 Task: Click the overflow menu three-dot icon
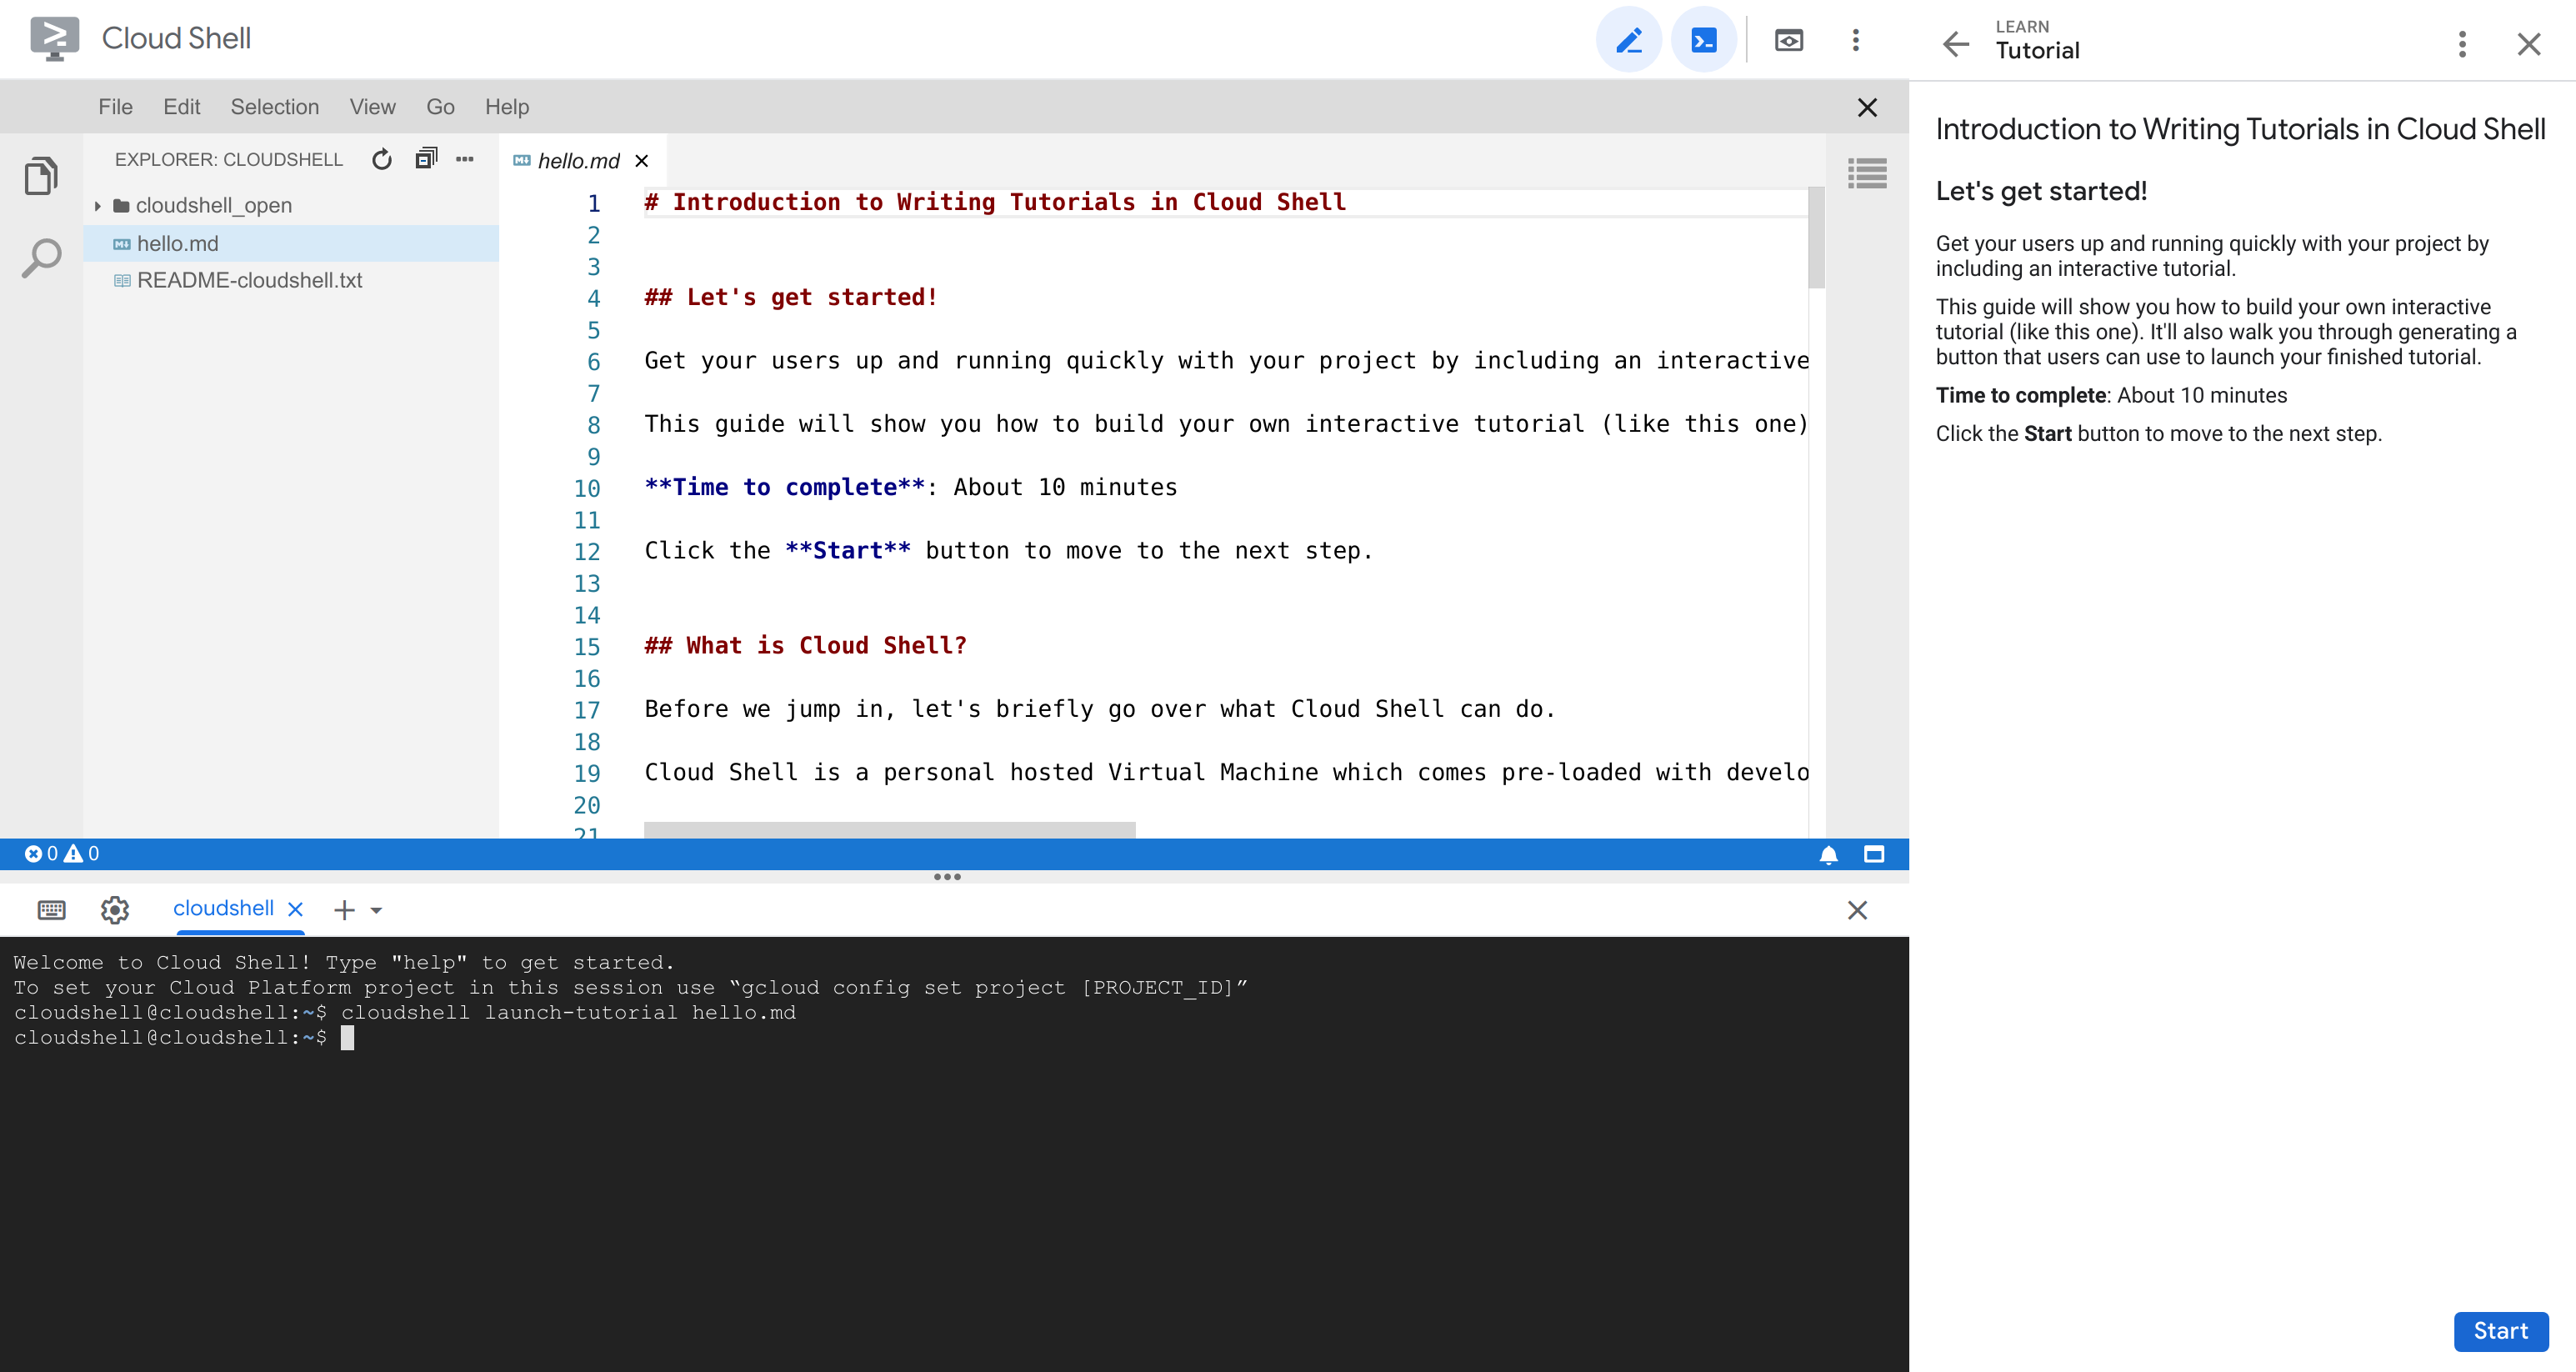coord(1855,39)
